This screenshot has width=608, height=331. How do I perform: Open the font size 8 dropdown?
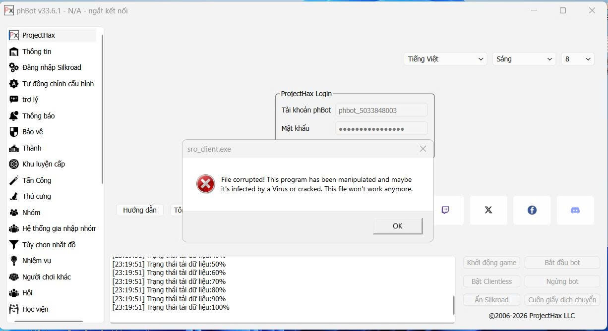tap(578, 59)
